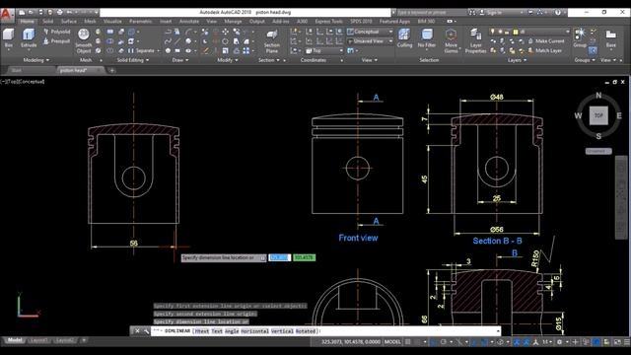Click the N compass direction on ViewCube
This screenshot has height=355, width=631.
click(598, 96)
